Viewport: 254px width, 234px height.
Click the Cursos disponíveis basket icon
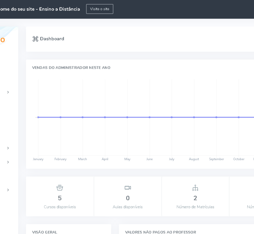[x=60, y=188]
